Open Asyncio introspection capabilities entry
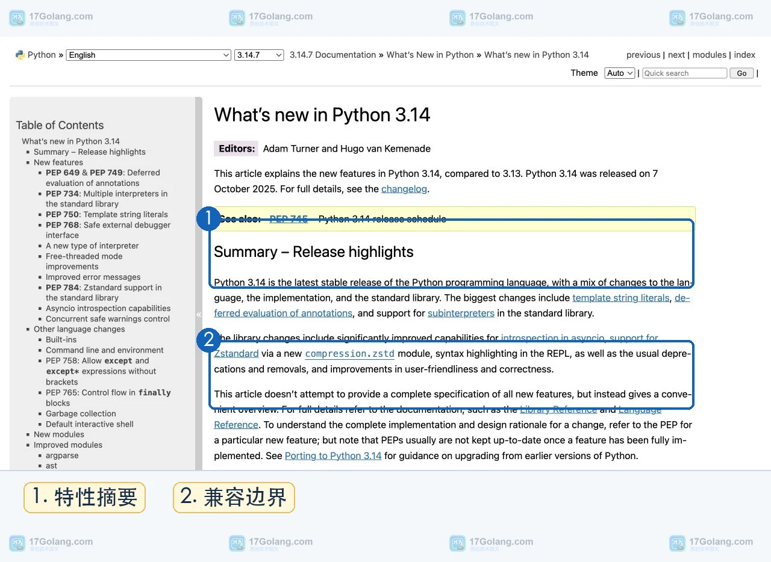The height and width of the screenshot is (562, 771). [108, 309]
